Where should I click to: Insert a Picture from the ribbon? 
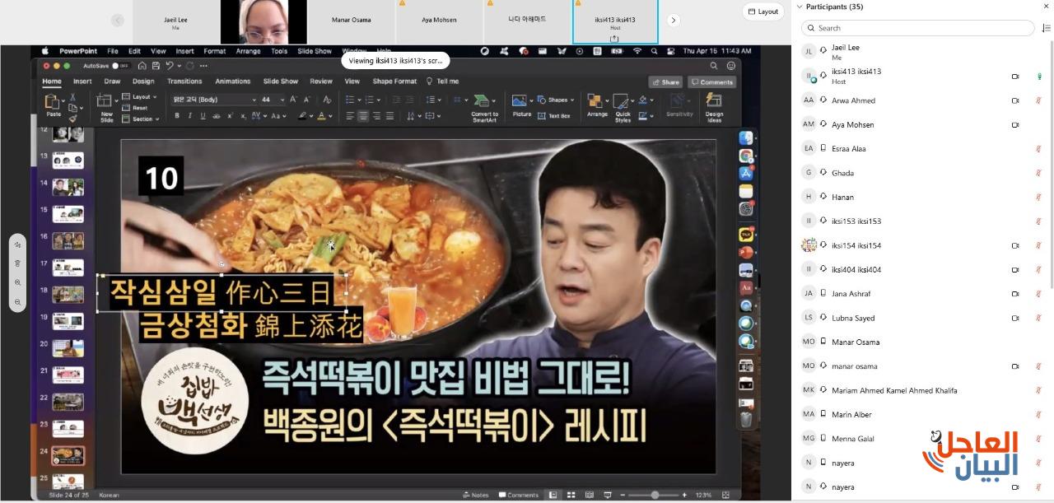(520, 101)
